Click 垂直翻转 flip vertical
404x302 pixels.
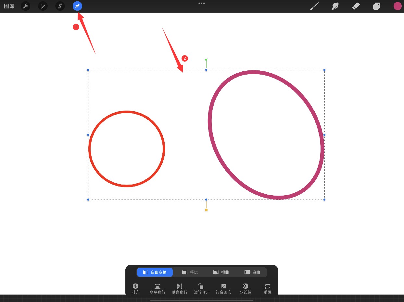pyautogui.click(x=180, y=288)
